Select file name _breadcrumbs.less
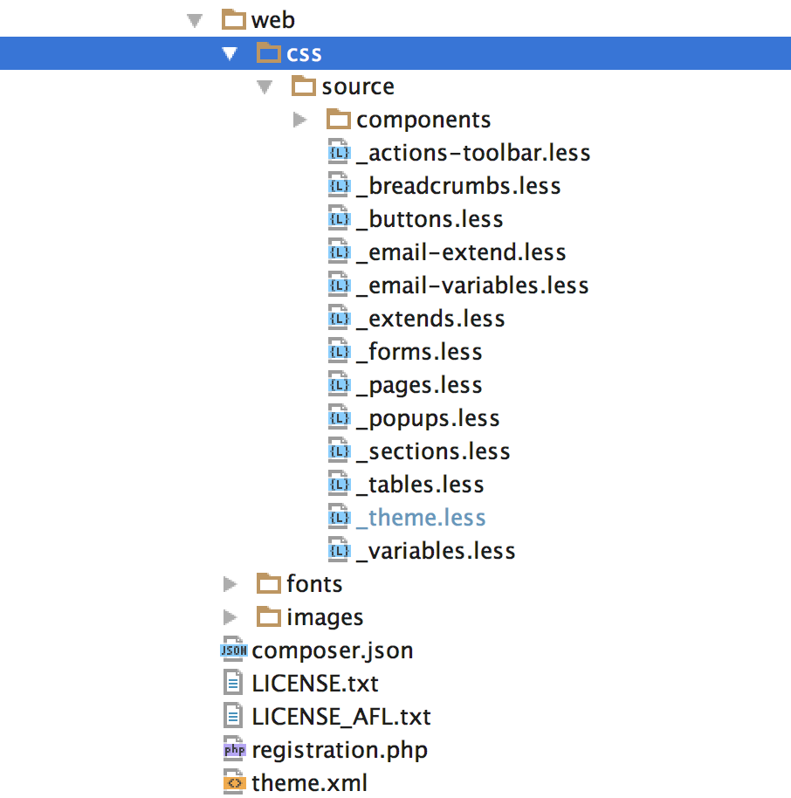The image size is (791, 798). click(458, 186)
